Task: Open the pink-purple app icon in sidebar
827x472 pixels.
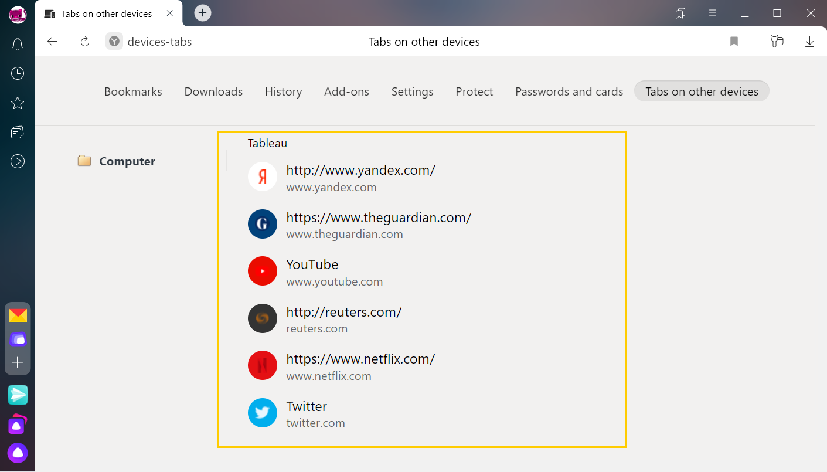Action: pos(18,424)
